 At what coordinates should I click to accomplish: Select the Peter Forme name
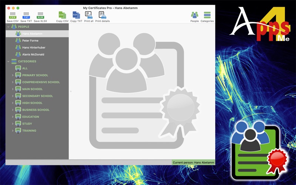pyautogui.click(x=30, y=41)
